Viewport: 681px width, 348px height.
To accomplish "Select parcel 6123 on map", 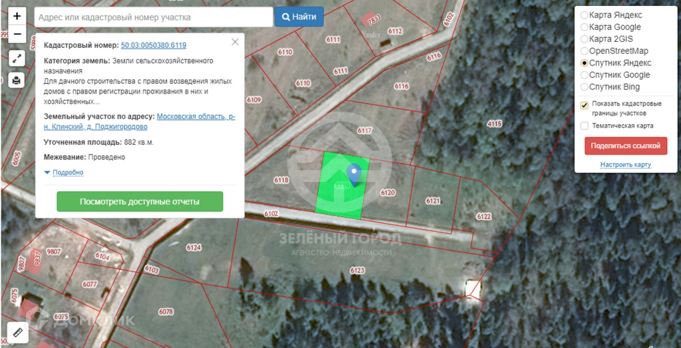I will (x=357, y=270).
